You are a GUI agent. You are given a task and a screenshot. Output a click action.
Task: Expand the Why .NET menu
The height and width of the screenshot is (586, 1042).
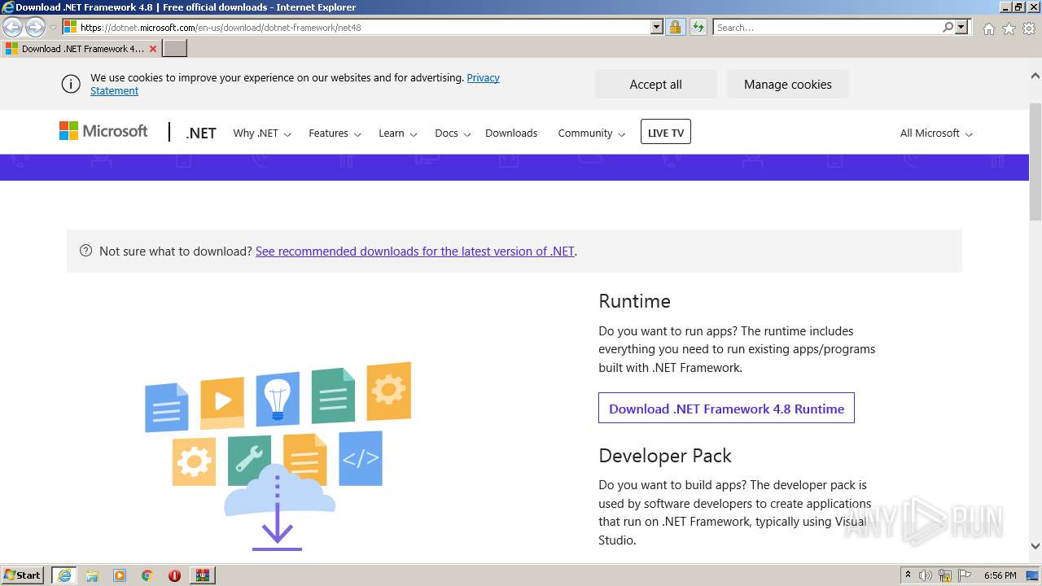coord(262,133)
